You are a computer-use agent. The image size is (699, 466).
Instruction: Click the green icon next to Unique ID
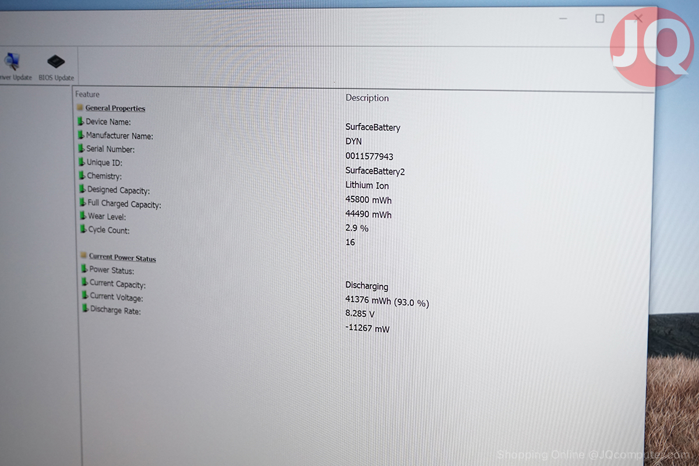82,161
